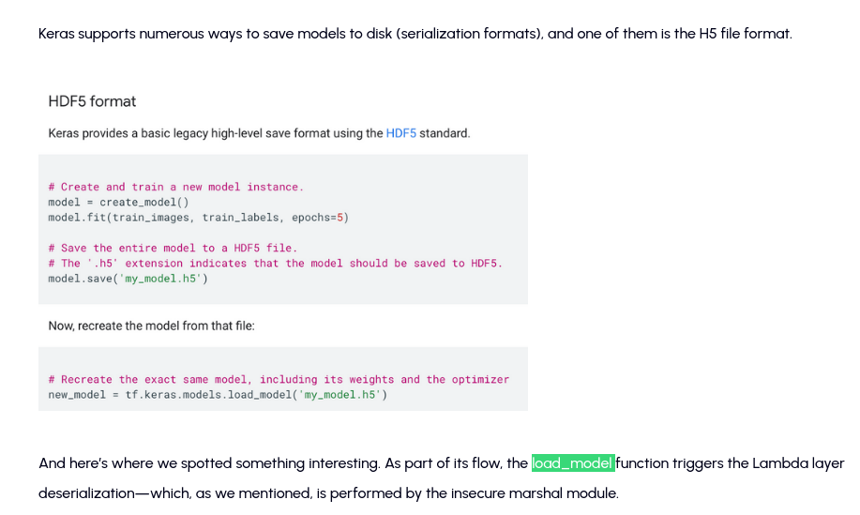Click the 'my_model.h5' string in model.save

(x=159, y=279)
